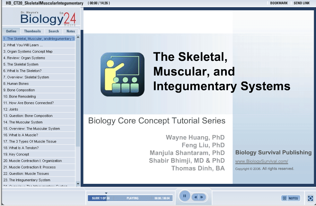Image resolution: width=316 pixels, height=206 pixels.
Task: Click SEND LINK in the top bar
Action: click(302, 3)
